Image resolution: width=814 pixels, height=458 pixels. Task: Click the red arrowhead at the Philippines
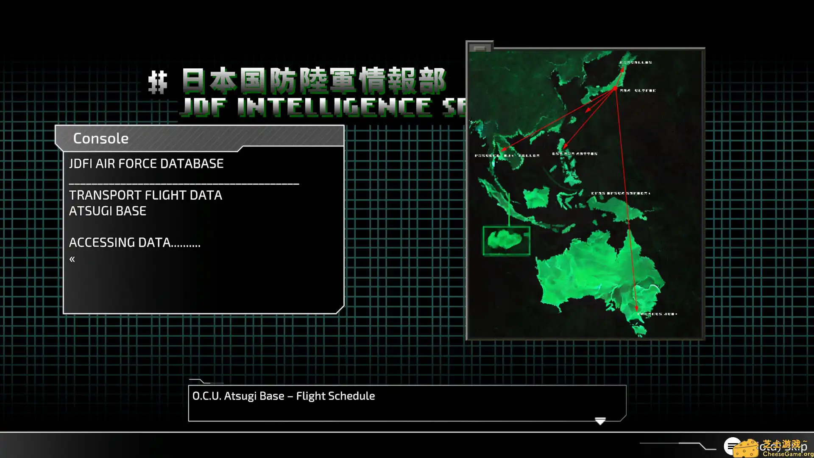pyautogui.click(x=565, y=146)
